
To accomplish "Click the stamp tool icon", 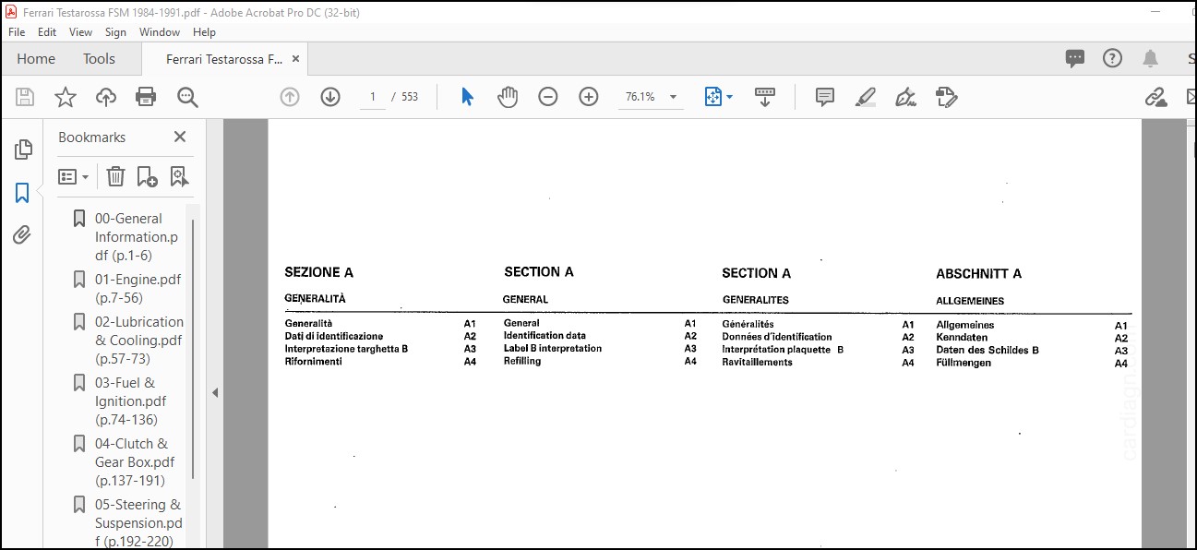I will click(947, 97).
